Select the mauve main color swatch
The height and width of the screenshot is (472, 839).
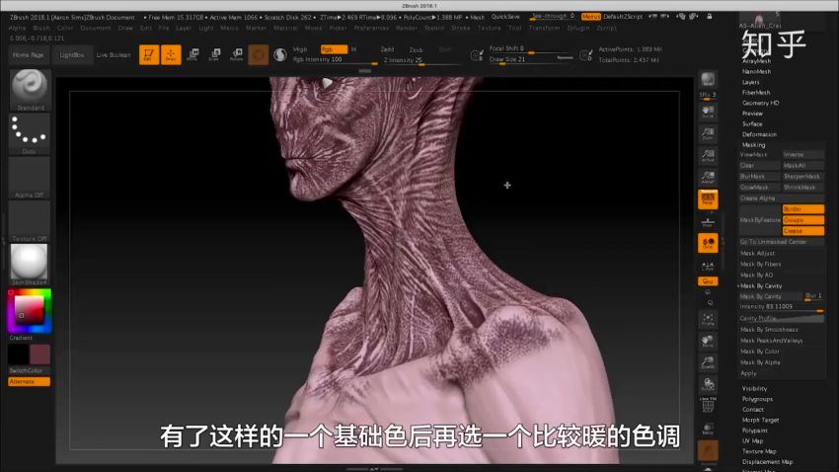click(x=40, y=354)
